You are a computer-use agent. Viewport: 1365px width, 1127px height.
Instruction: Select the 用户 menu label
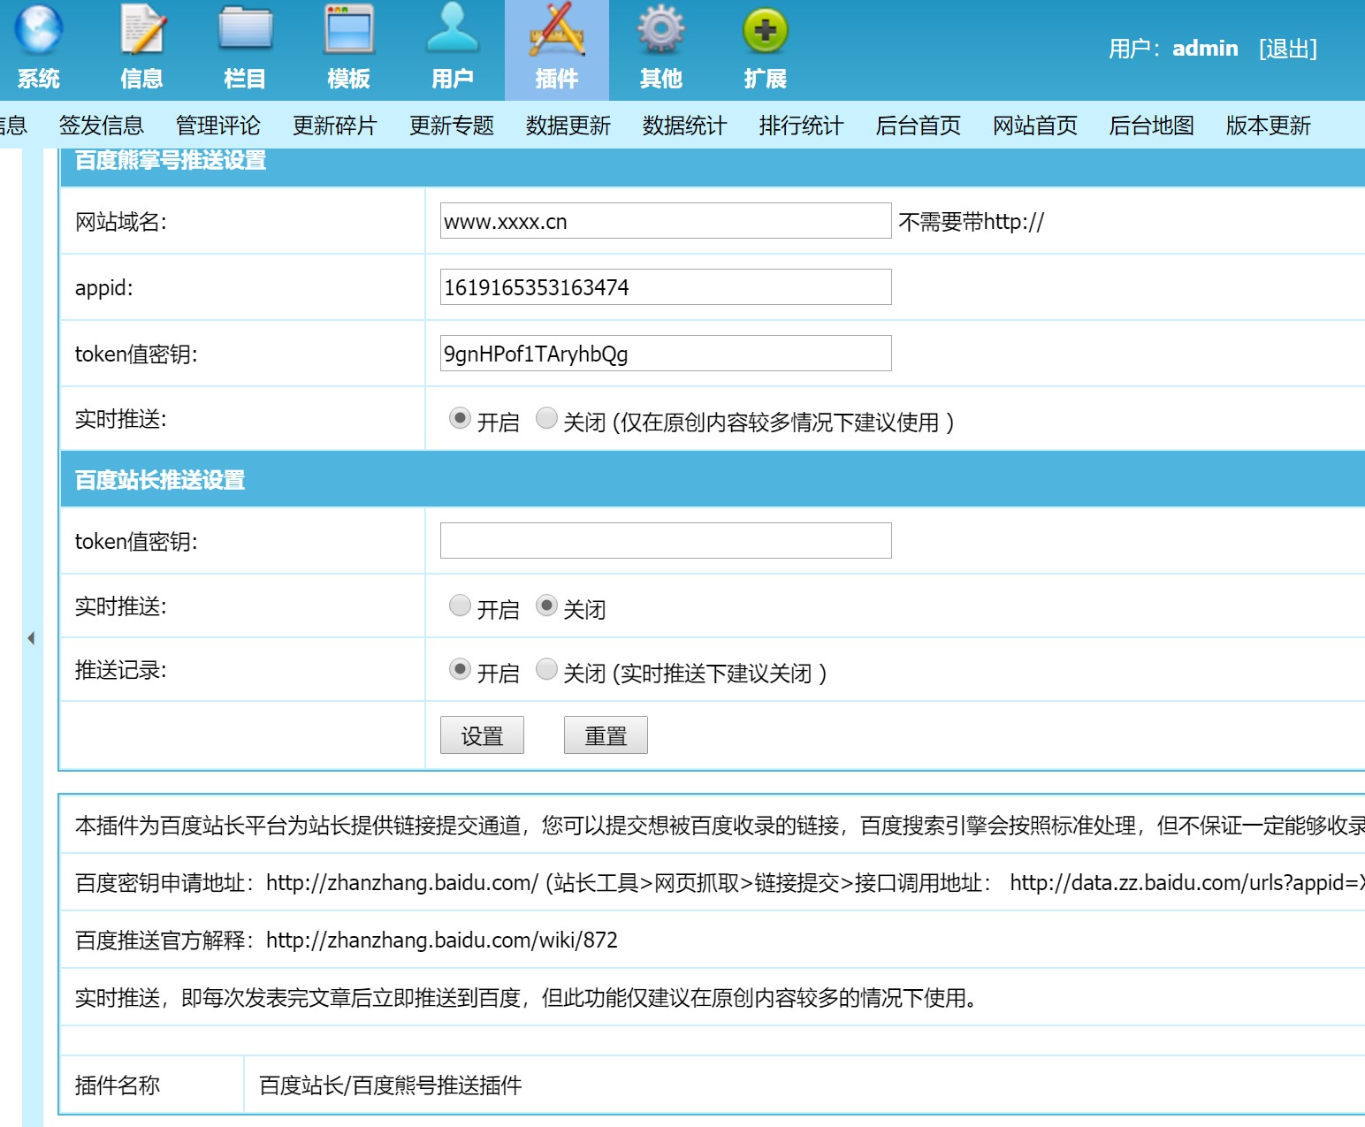[453, 79]
